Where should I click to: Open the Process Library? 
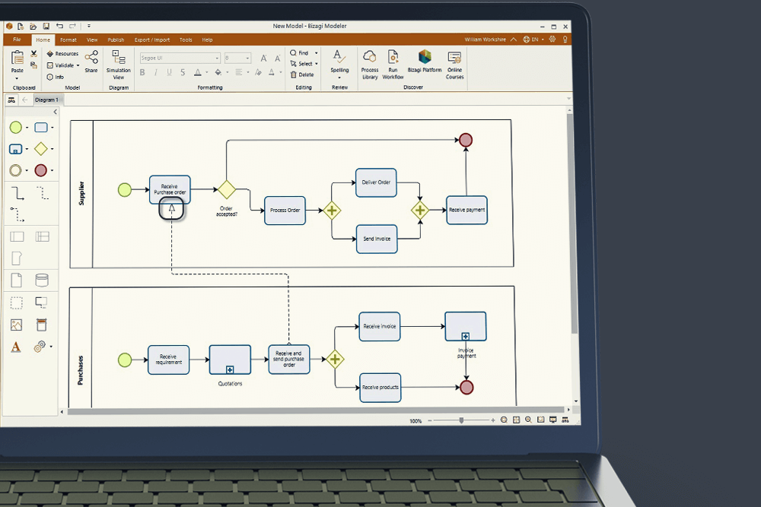pyautogui.click(x=370, y=65)
